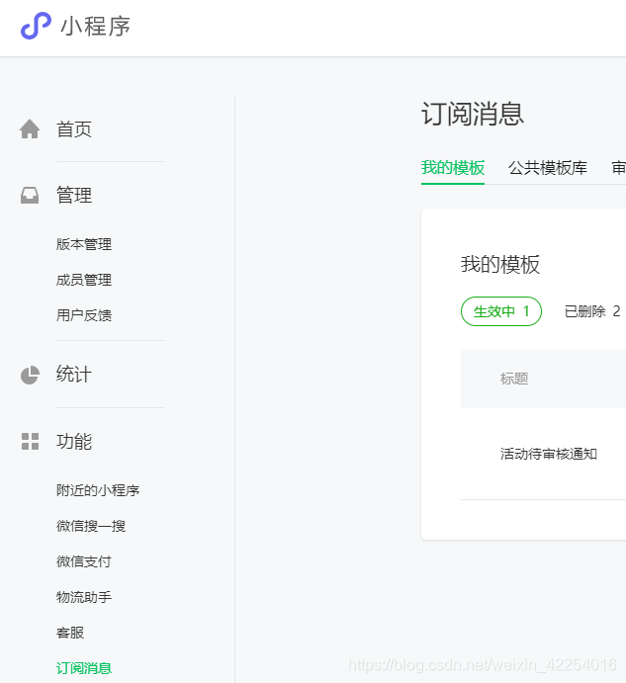Go to 成员管理 page

[x=84, y=280]
